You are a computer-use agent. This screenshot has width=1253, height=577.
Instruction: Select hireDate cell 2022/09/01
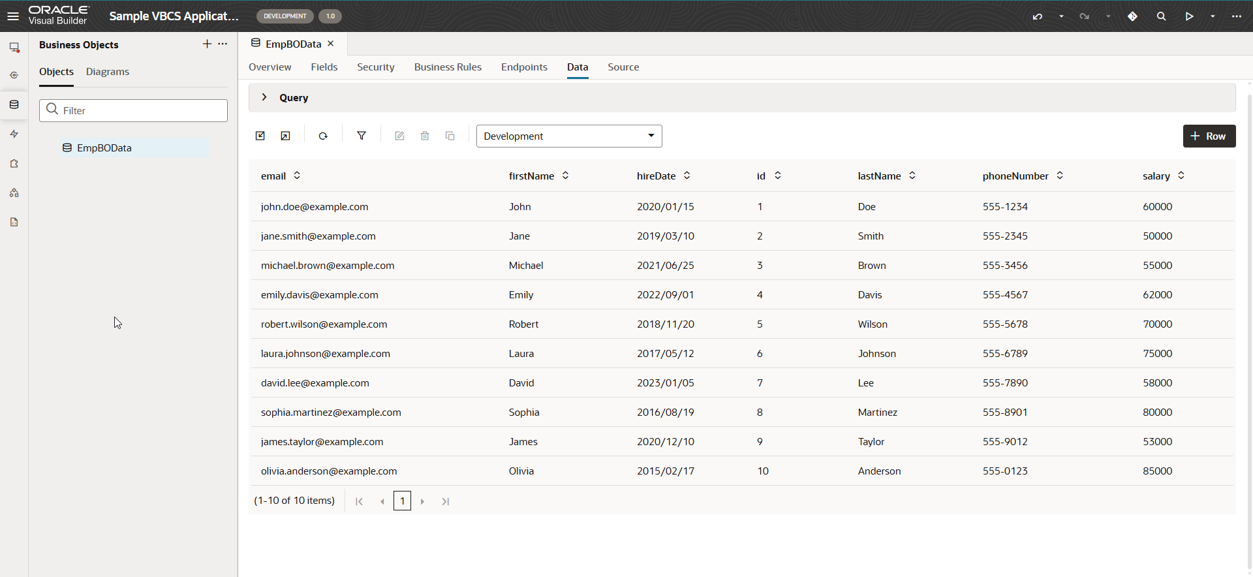point(666,294)
